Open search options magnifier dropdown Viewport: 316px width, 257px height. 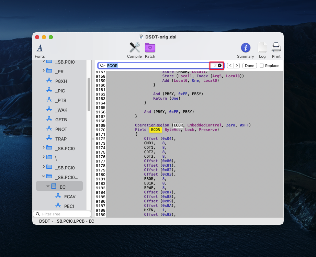[102, 66]
